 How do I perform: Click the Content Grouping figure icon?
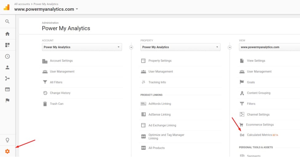(x=242, y=93)
